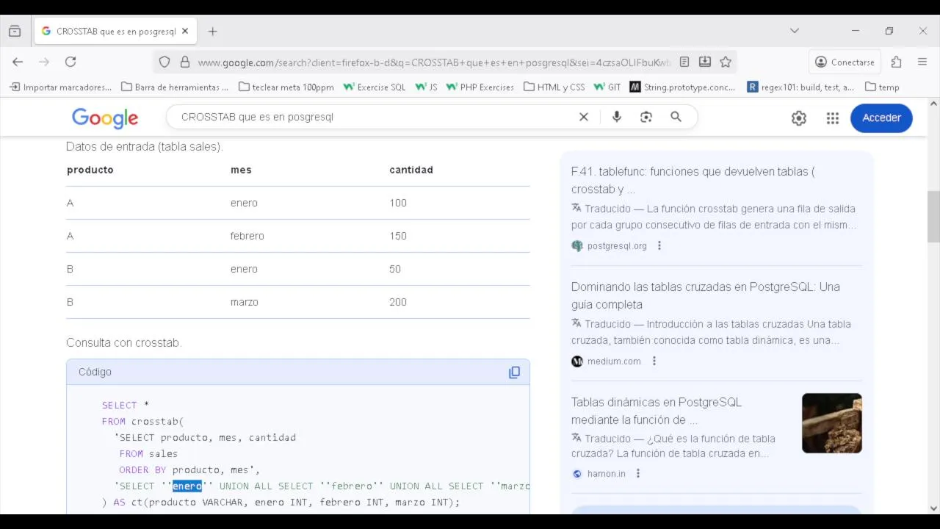Submit search with magnifier icon
Image resolution: width=940 pixels, height=529 pixels.
click(676, 117)
